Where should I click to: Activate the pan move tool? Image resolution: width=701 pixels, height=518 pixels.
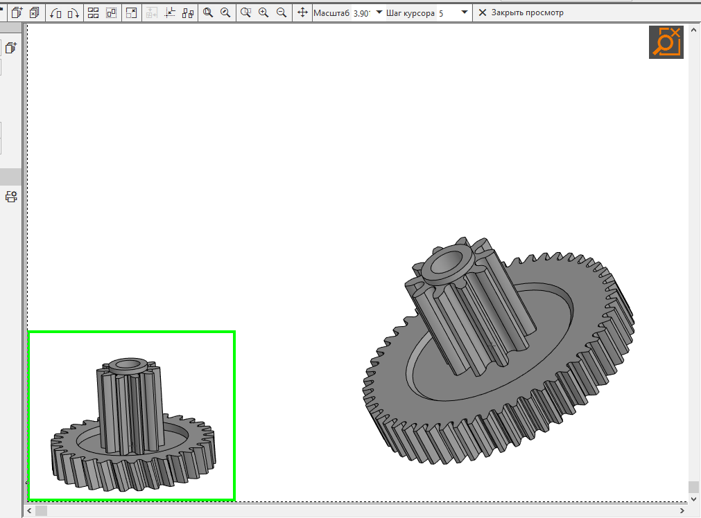coord(303,12)
